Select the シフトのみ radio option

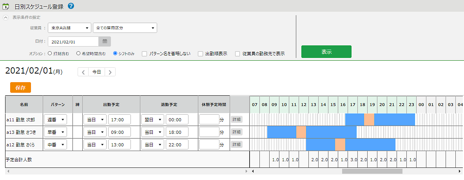[115, 54]
